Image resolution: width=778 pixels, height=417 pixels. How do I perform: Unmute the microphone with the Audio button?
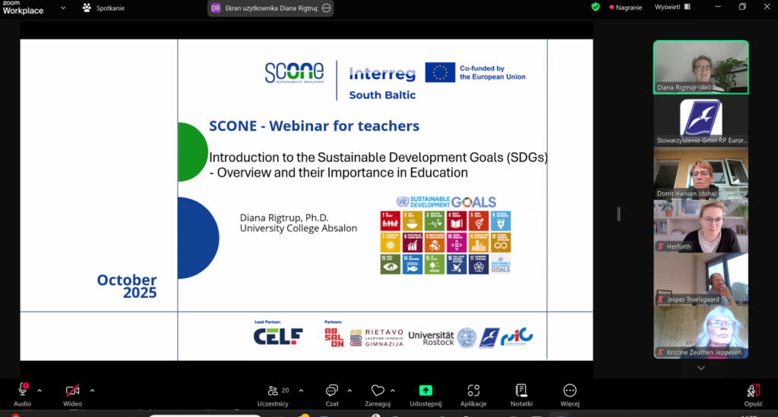[22, 391]
